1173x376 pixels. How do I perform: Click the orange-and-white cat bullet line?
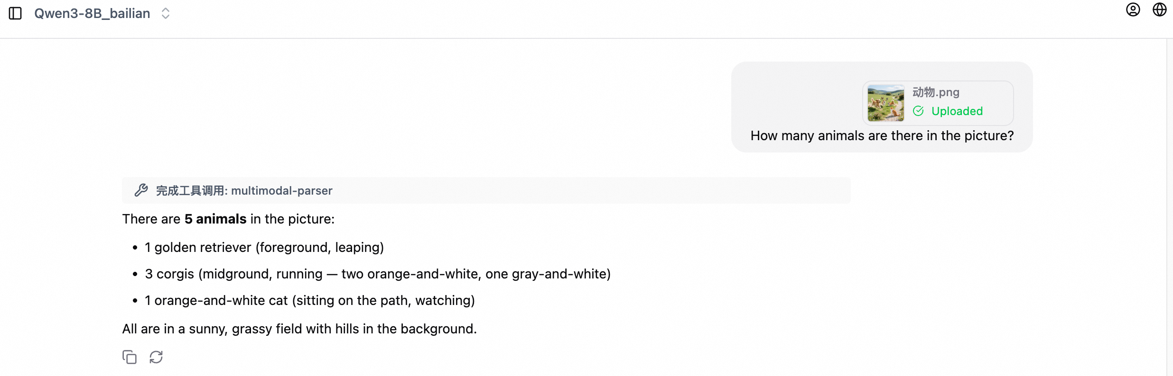point(310,301)
